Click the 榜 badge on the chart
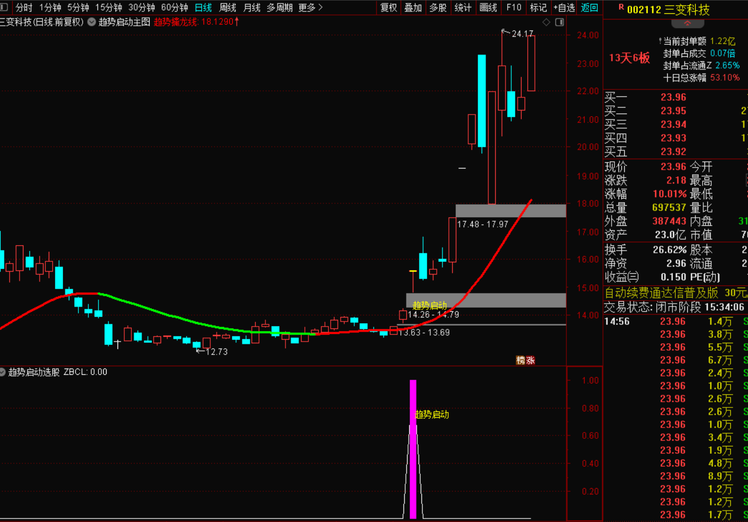The image size is (748, 522). 520,360
